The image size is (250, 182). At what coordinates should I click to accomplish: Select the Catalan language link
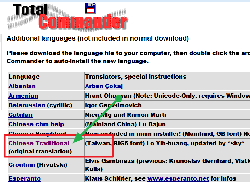21,115
